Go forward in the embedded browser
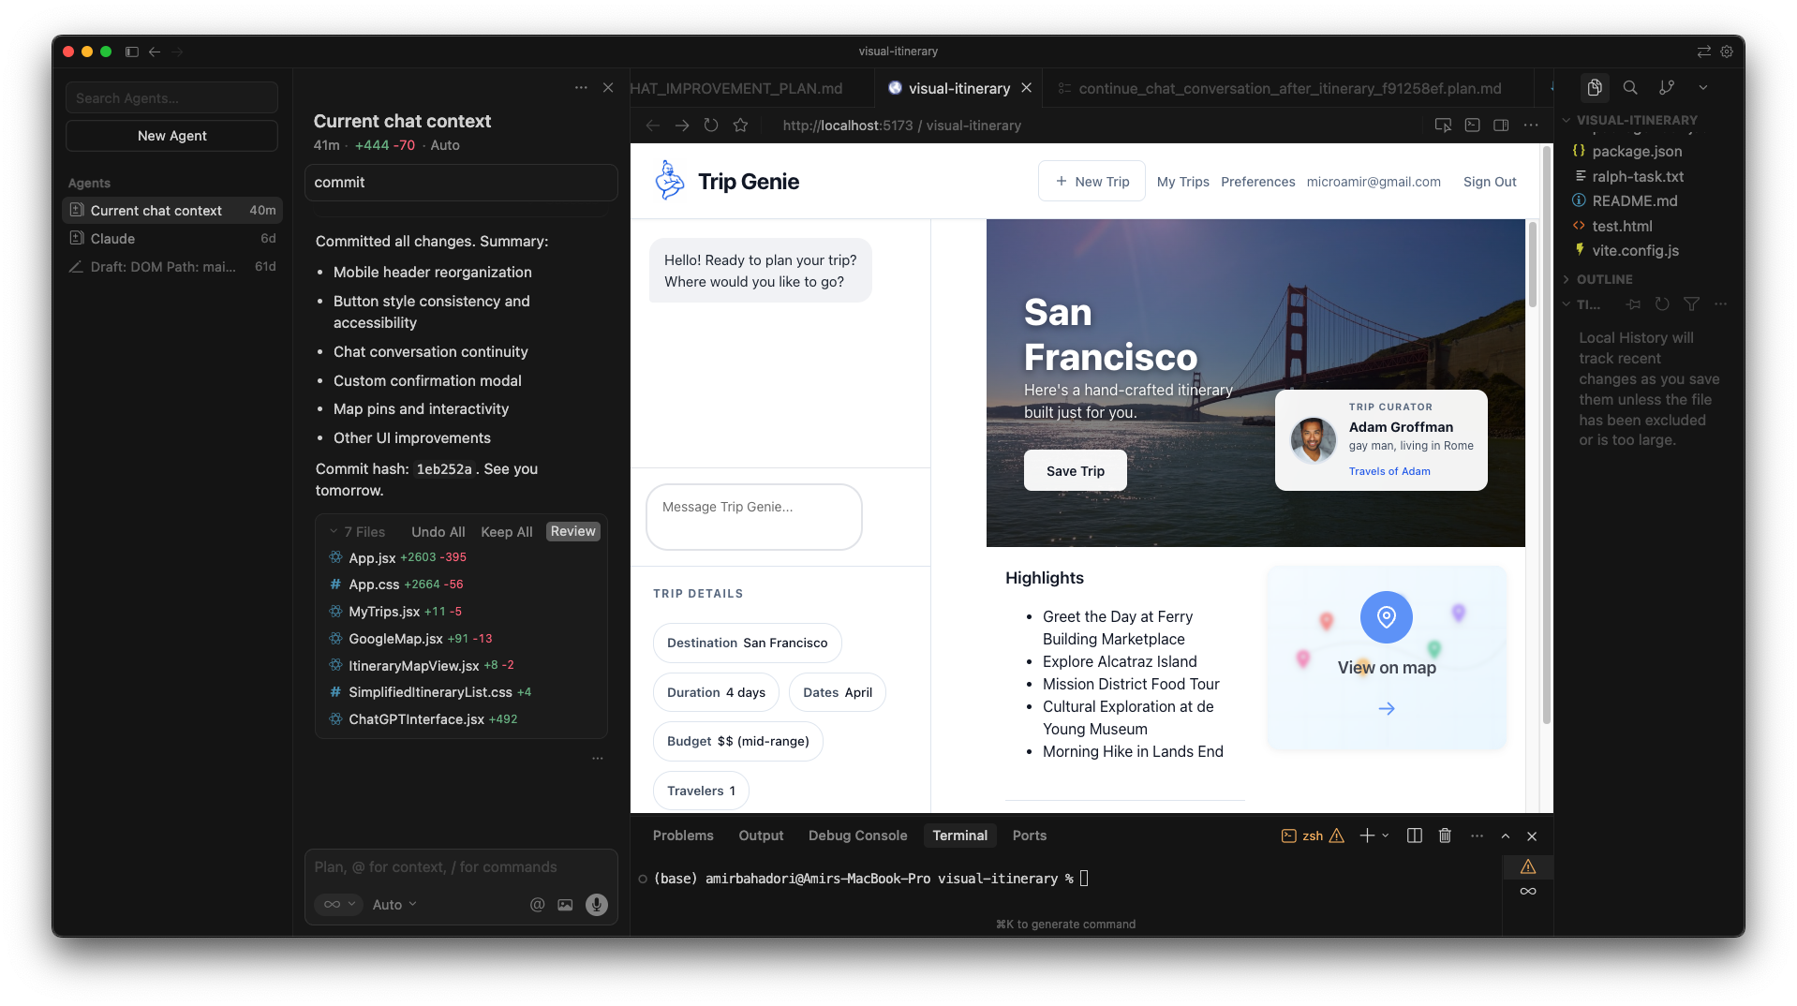1797x1006 pixels. click(x=682, y=125)
